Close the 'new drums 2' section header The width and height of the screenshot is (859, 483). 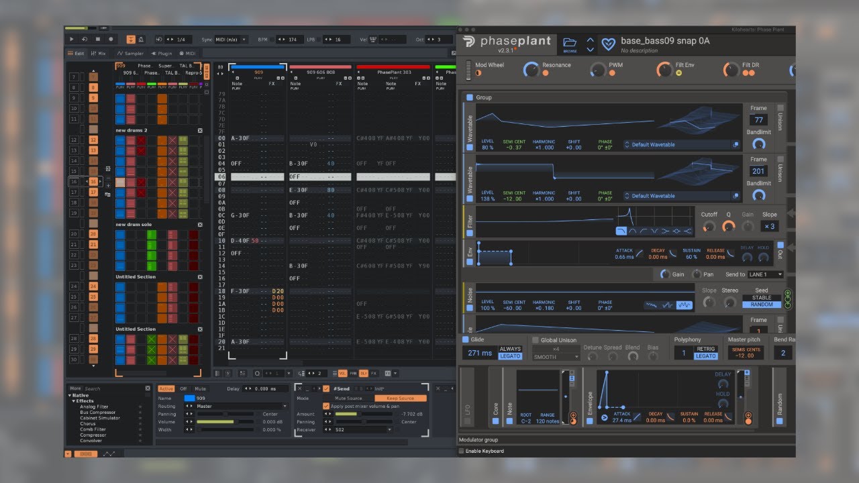pyautogui.click(x=200, y=130)
